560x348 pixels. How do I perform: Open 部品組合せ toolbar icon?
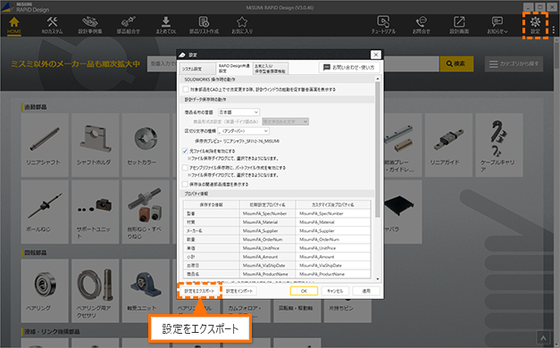pos(129,25)
